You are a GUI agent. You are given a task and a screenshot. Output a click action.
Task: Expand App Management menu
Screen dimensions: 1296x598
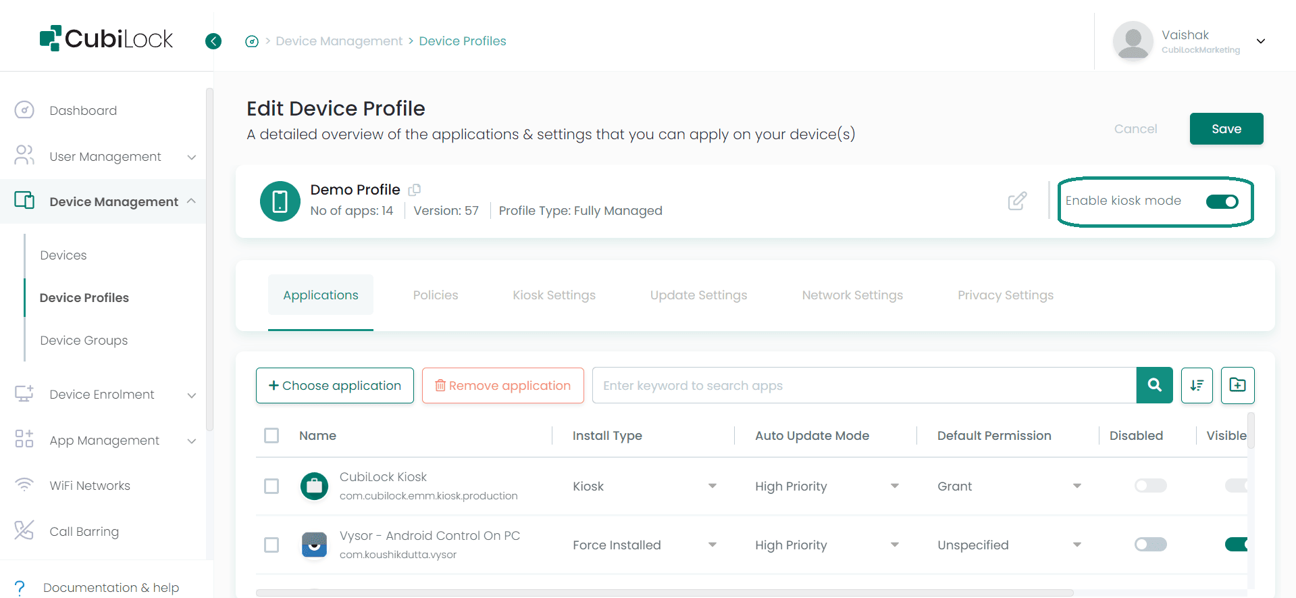pos(192,441)
